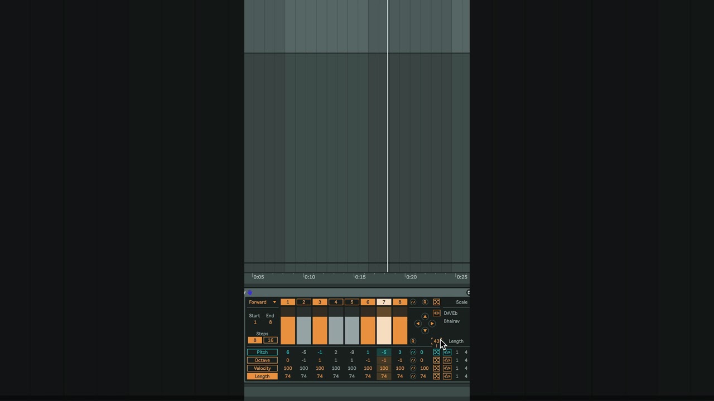Click the 0:15 timeline marker
This screenshot has width=714, height=401.
360,277
